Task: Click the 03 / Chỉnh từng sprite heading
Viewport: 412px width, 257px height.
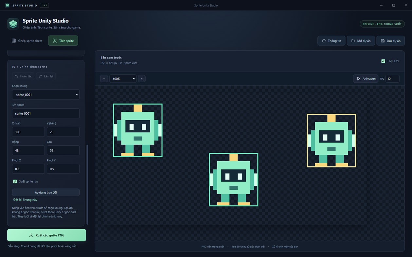Action: pos(30,67)
